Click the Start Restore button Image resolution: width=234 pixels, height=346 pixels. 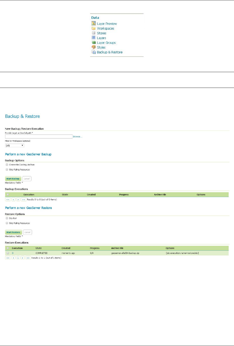(x=13, y=232)
